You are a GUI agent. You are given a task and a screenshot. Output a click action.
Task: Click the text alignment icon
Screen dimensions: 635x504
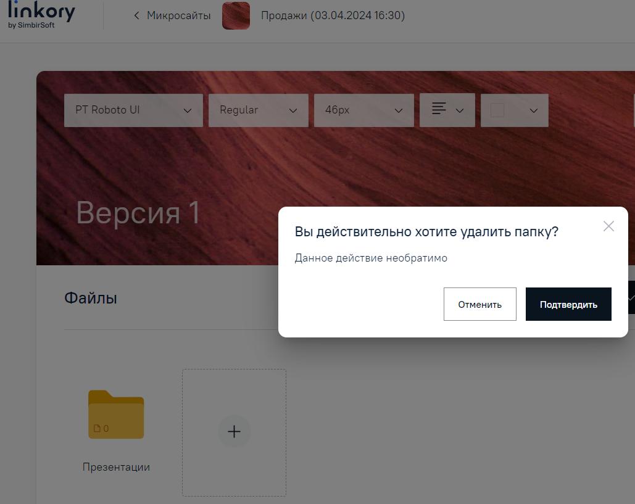(x=438, y=109)
